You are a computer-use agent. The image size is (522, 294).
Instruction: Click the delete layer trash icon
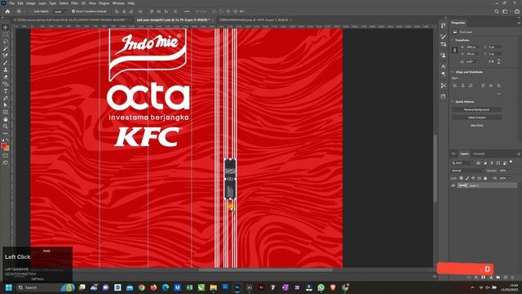pyautogui.click(x=513, y=278)
